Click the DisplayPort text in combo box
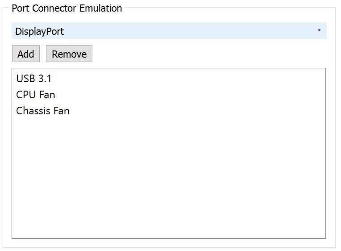 (x=39, y=31)
